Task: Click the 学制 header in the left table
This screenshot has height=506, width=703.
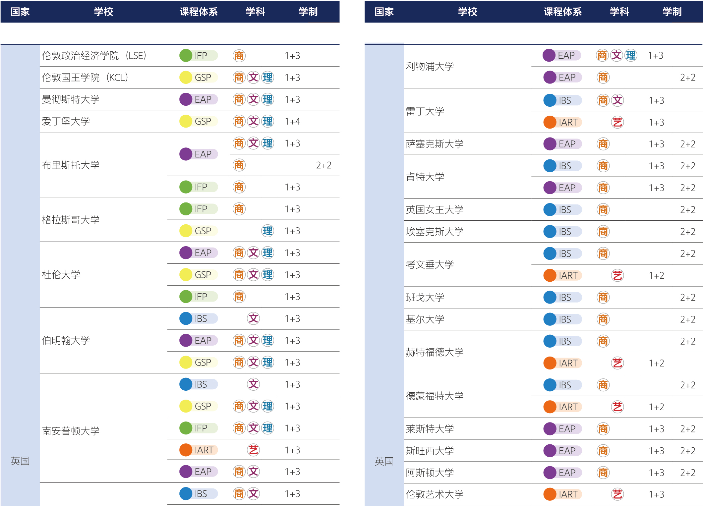Action: pyautogui.click(x=308, y=12)
